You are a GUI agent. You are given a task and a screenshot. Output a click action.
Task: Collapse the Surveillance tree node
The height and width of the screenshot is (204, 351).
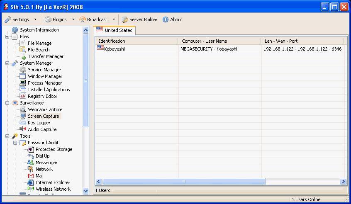(7, 103)
